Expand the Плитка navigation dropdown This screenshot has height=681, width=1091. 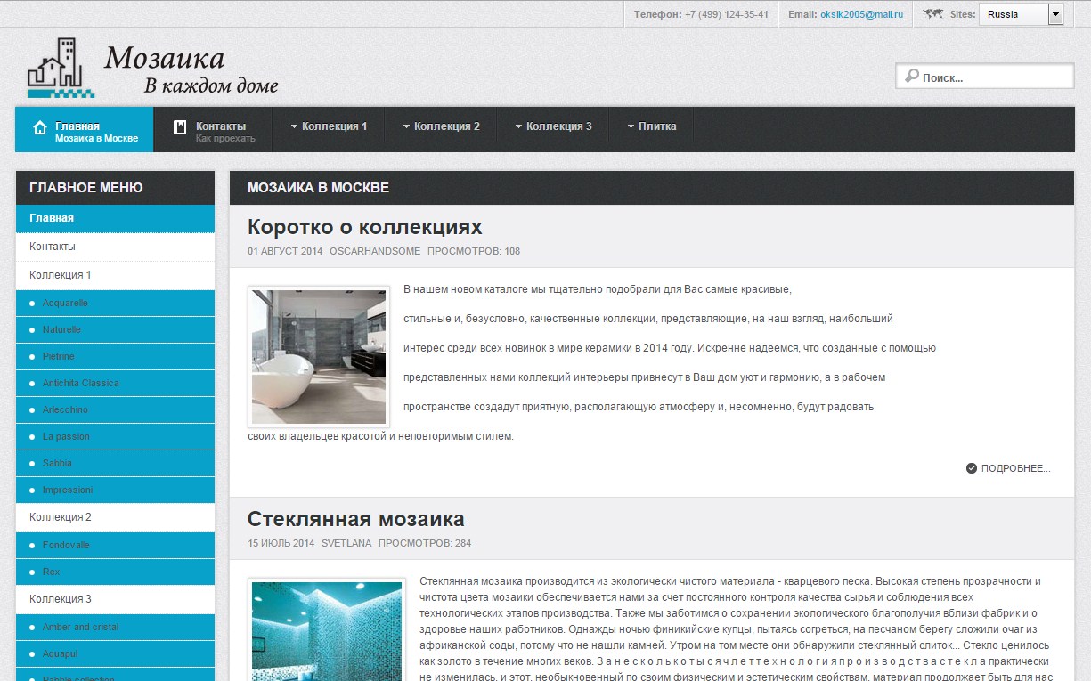click(x=651, y=126)
